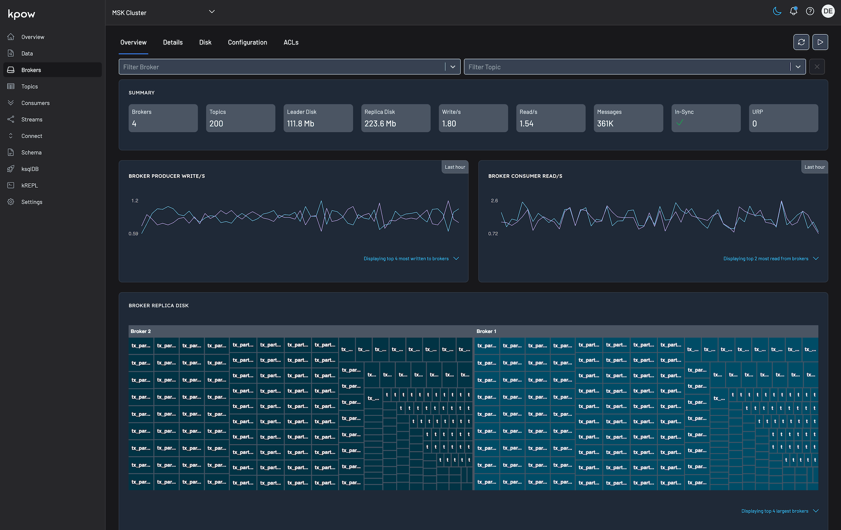Open the Topics section in the sidebar
This screenshot has width=841, height=530.
pyautogui.click(x=29, y=86)
